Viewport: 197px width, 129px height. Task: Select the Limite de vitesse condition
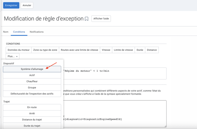point(123,50)
